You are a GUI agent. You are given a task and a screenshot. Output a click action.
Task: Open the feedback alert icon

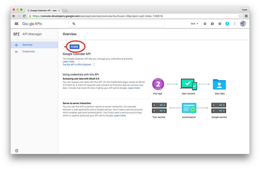[212, 24]
